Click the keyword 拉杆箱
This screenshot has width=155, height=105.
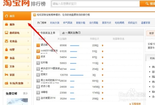tap(44, 62)
